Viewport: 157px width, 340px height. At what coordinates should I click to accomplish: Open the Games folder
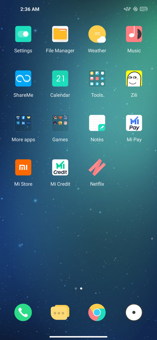point(60,123)
